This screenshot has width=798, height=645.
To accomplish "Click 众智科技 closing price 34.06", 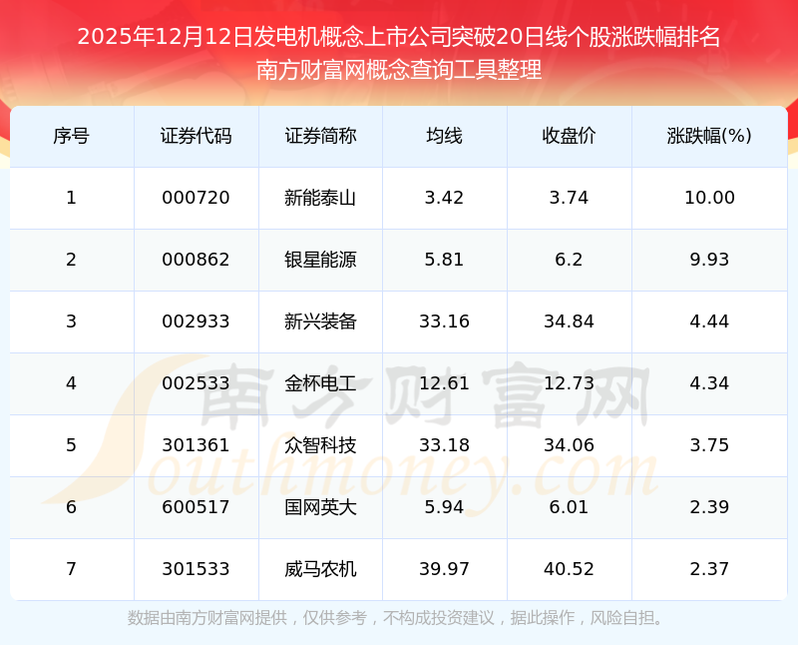I will [569, 445].
